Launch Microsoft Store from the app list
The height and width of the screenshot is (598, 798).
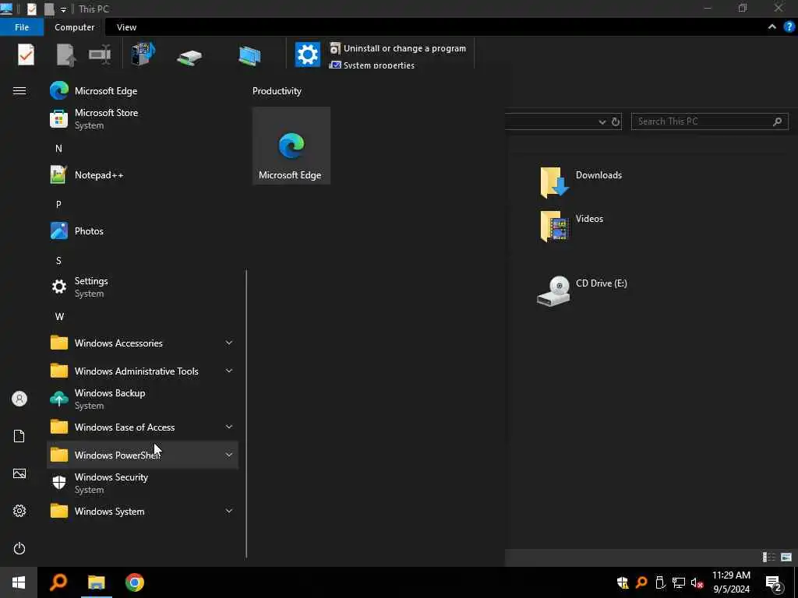pos(143,119)
